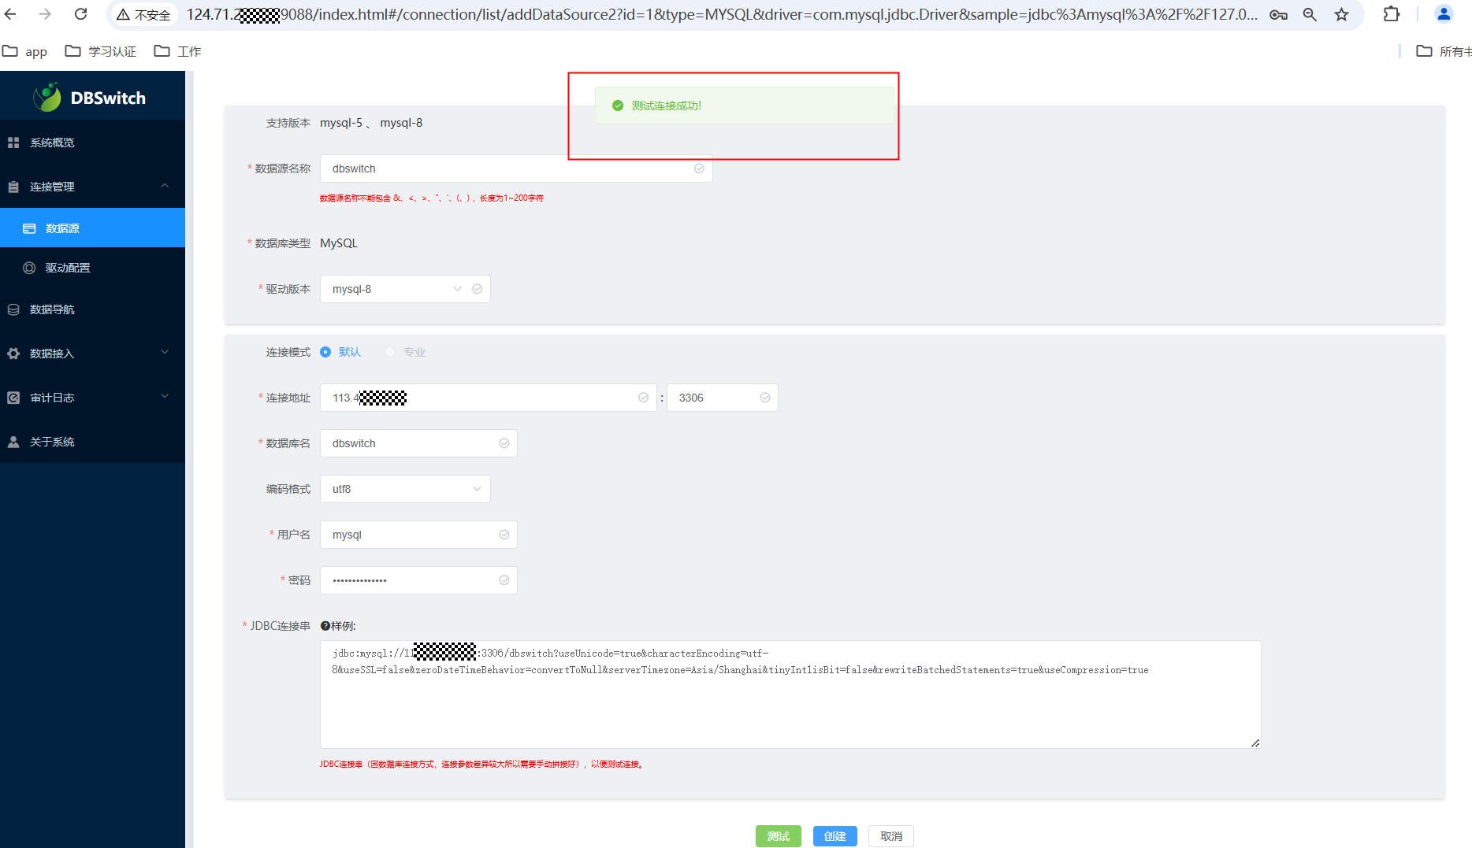
Task: Expand the 审计日志 menu chevron
Action: point(165,396)
